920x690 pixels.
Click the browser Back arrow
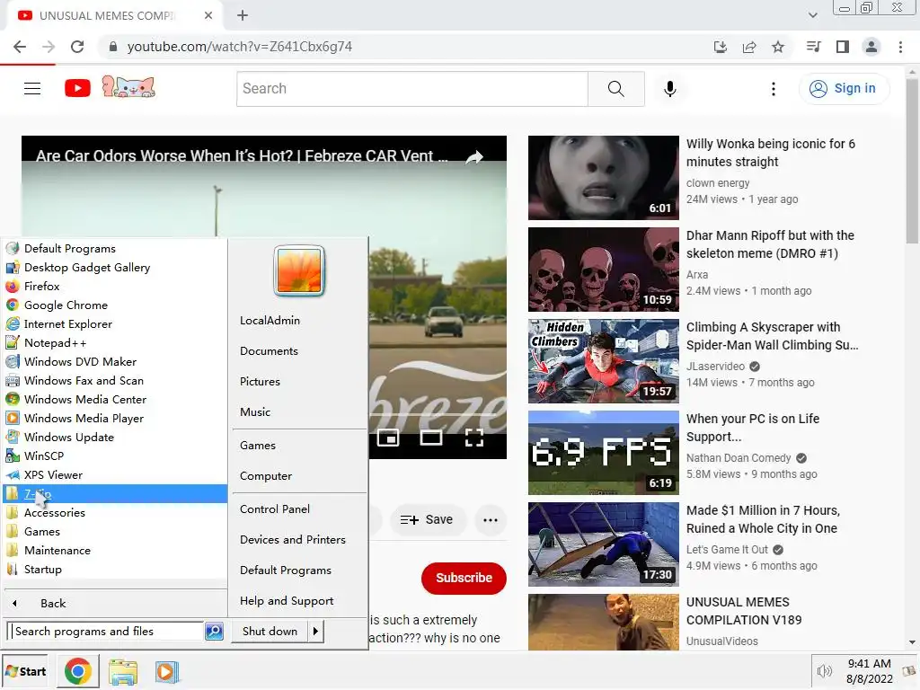(20, 47)
